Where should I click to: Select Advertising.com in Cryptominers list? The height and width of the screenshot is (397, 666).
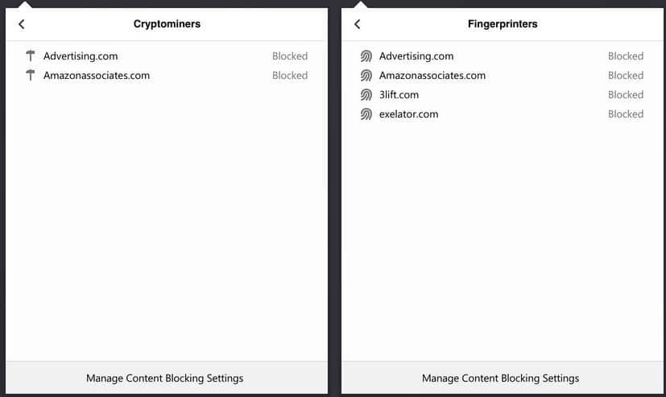[x=167, y=56]
